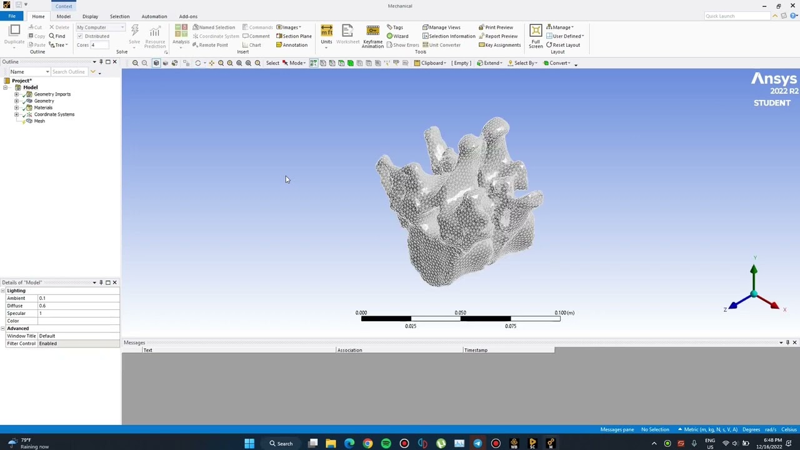The width and height of the screenshot is (800, 450).
Task: Open the Mode dropdown in graphics toolbar
Action: [x=294, y=63]
